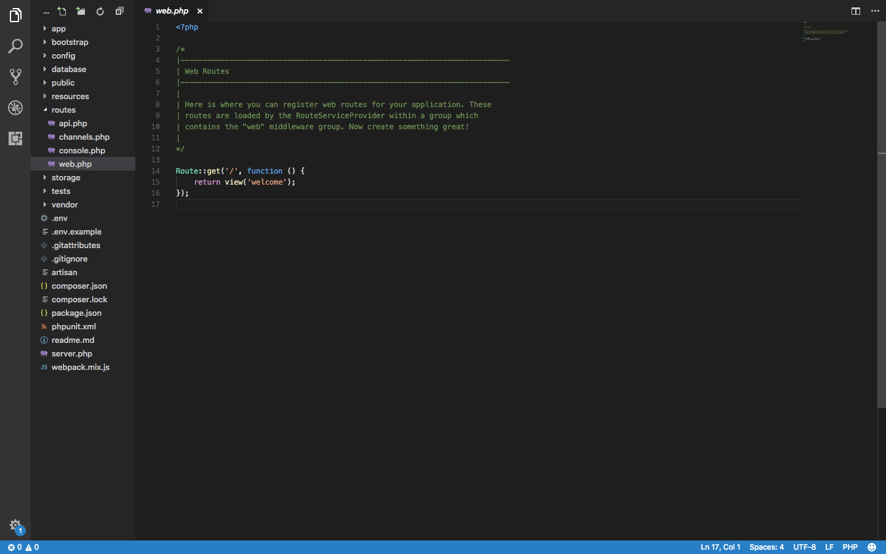Image resolution: width=886 pixels, height=554 pixels.
Task: Show the warnings count in status bar
Action: (x=32, y=547)
